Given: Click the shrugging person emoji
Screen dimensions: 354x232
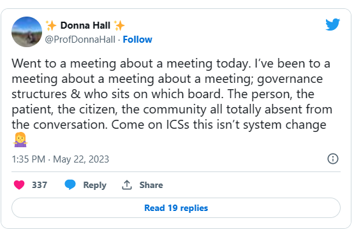Looking at the screenshot, I should pyautogui.click(x=20, y=140).
